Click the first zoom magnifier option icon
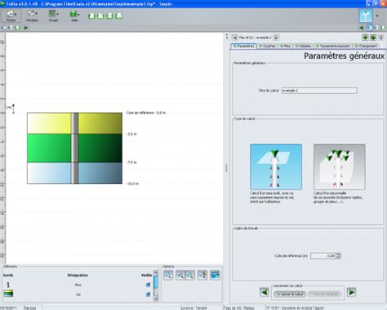The width and height of the screenshot is (387, 310). tap(168, 275)
